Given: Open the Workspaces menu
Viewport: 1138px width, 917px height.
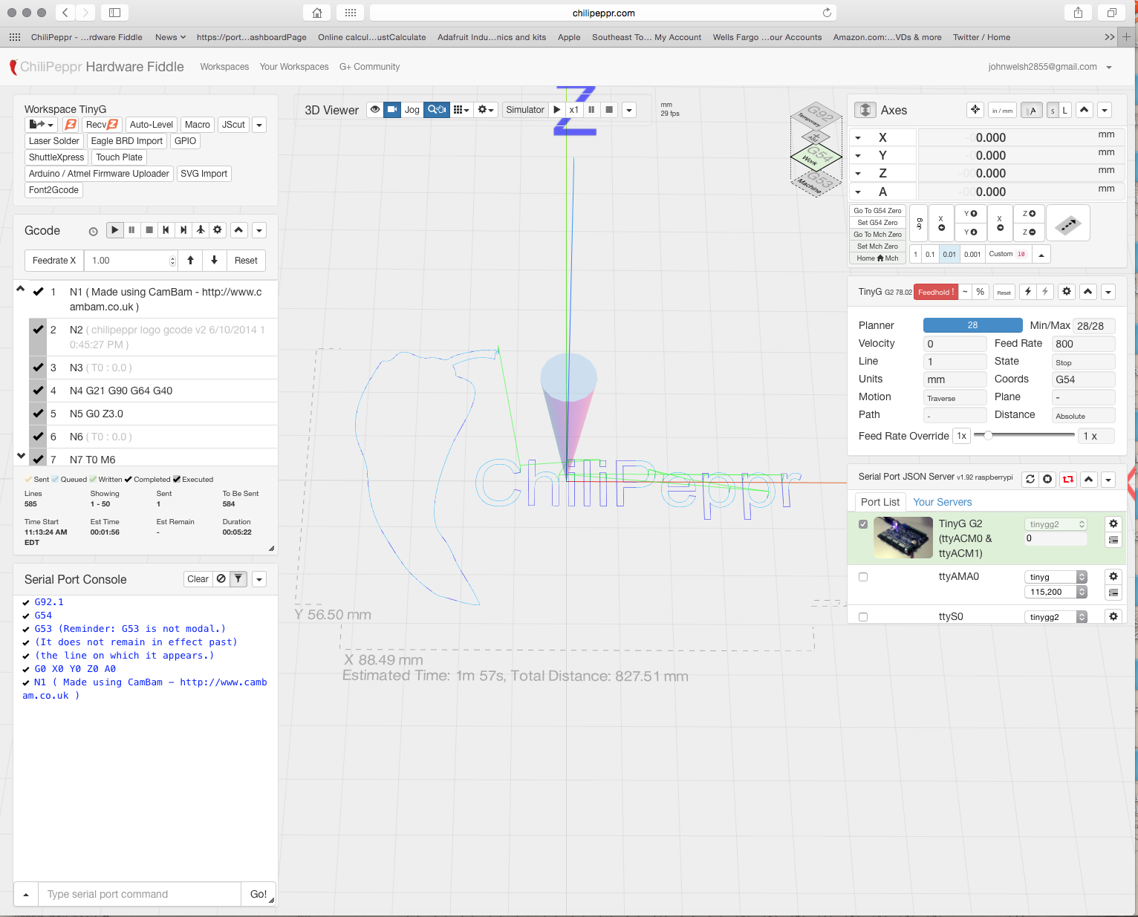Looking at the screenshot, I should (224, 67).
